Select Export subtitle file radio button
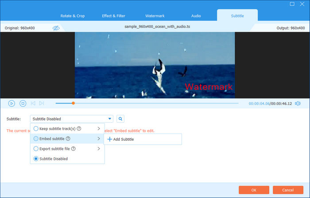310x198 pixels. 36,149
